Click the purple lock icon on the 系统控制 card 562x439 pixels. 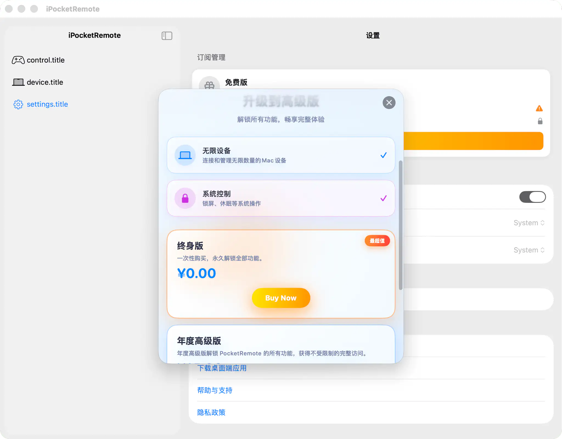(x=185, y=198)
